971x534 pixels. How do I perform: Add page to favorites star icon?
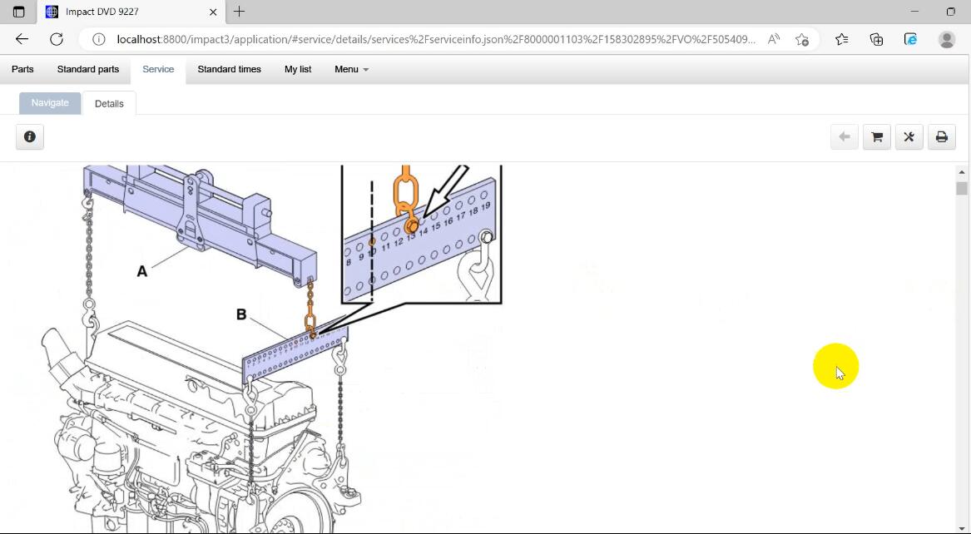[801, 39]
